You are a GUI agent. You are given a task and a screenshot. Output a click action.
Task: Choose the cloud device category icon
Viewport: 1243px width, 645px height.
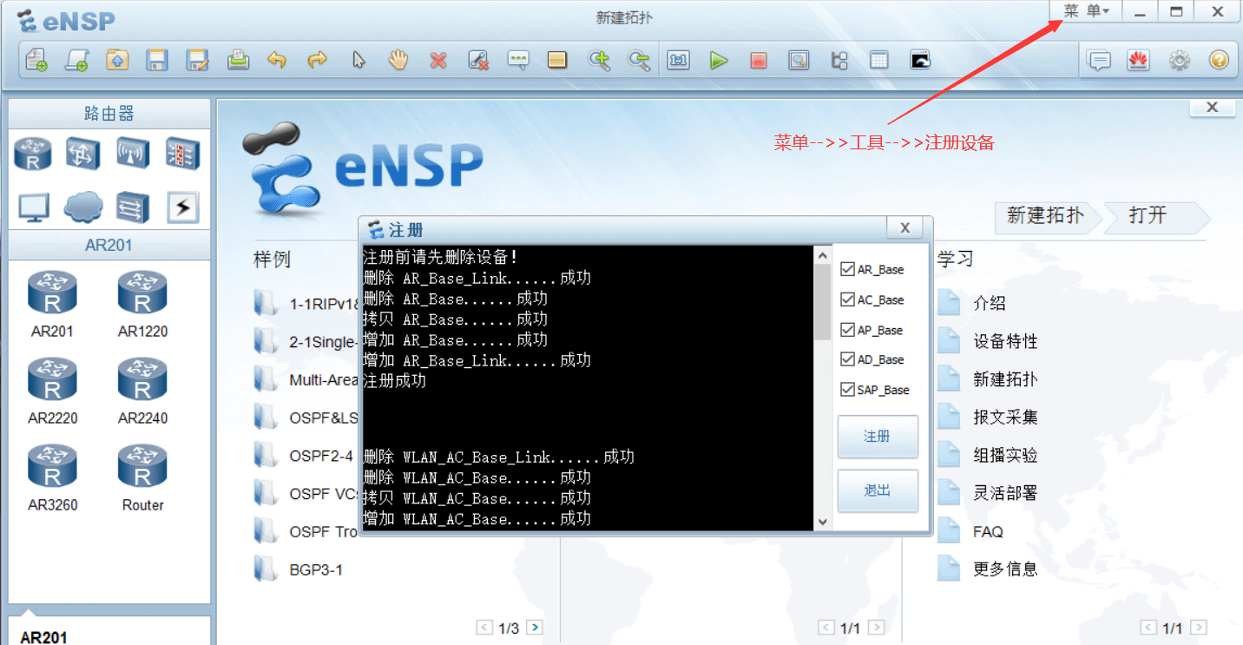(x=83, y=207)
